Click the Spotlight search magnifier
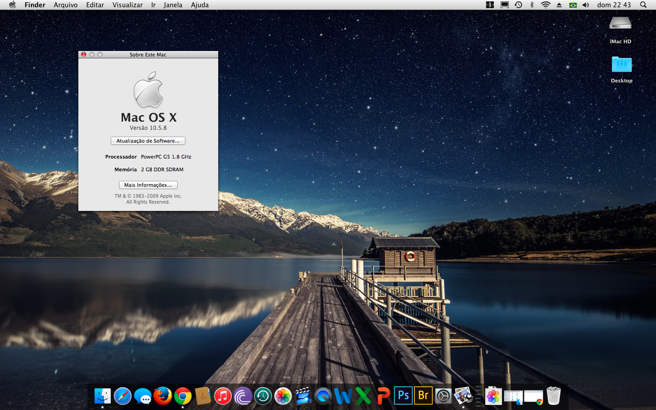Screen dimensions: 656x410 (x=643, y=5)
